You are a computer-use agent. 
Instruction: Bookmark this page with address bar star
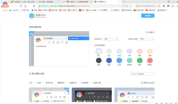click(x=127, y=6)
